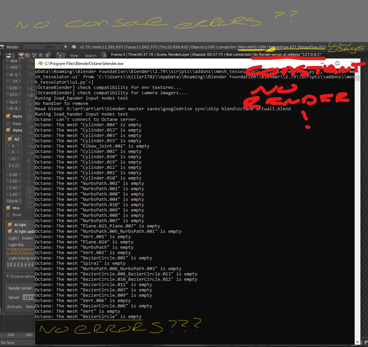This screenshot has height=347, width=368.
Task: Open the Outliner Search menu
Action: pyautogui.click(x=91, y=56)
